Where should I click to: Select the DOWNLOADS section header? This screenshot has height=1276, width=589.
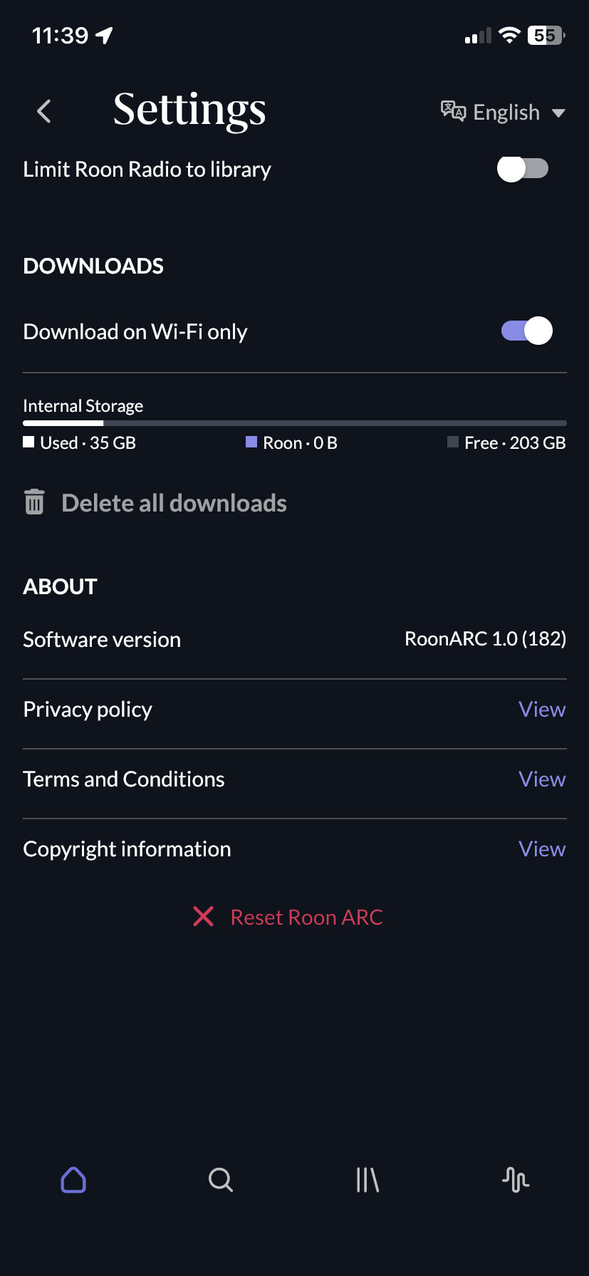93,266
